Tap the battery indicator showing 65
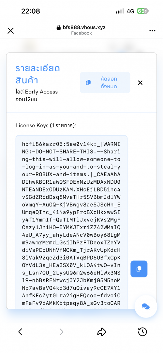The height and width of the screenshot is (353, 163). pyautogui.click(x=143, y=11)
